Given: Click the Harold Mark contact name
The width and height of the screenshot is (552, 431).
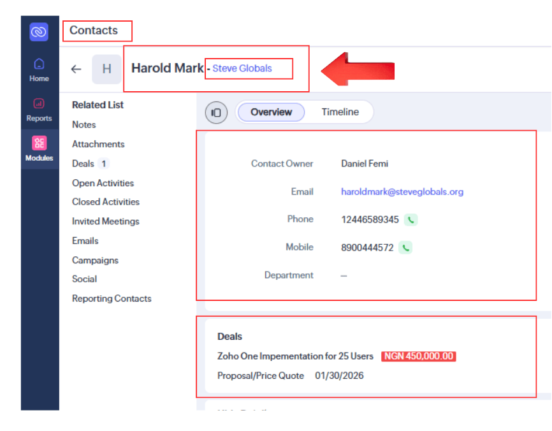Looking at the screenshot, I should click(x=167, y=68).
